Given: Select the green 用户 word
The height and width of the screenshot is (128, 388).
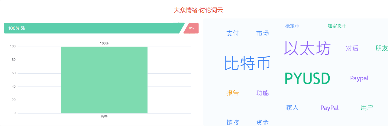Looking at the screenshot, I should click(x=367, y=108).
